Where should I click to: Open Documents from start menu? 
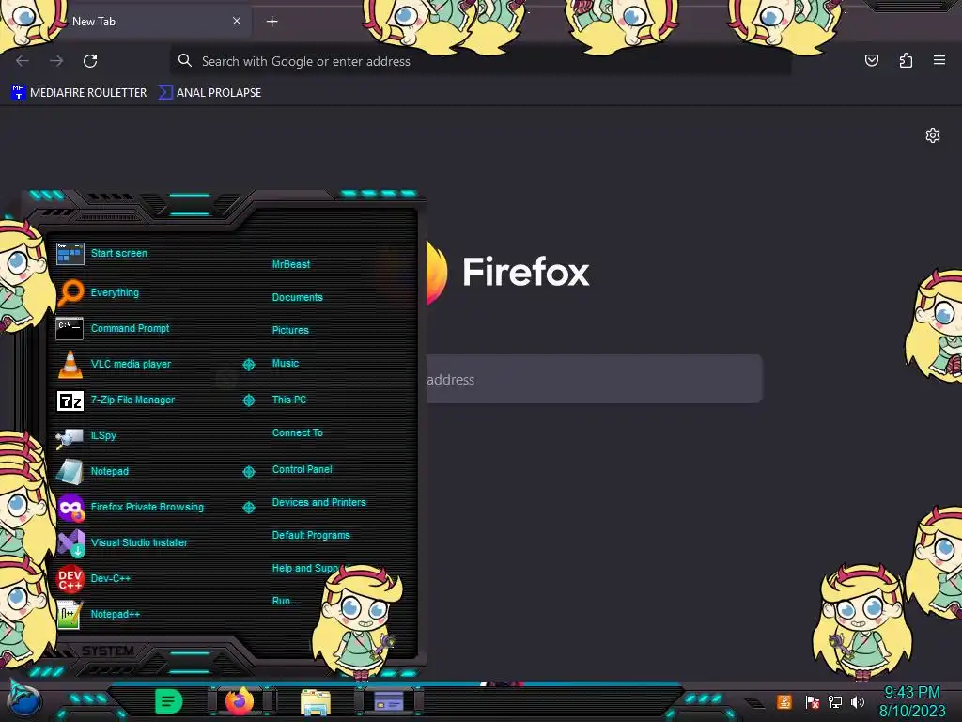coord(297,297)
